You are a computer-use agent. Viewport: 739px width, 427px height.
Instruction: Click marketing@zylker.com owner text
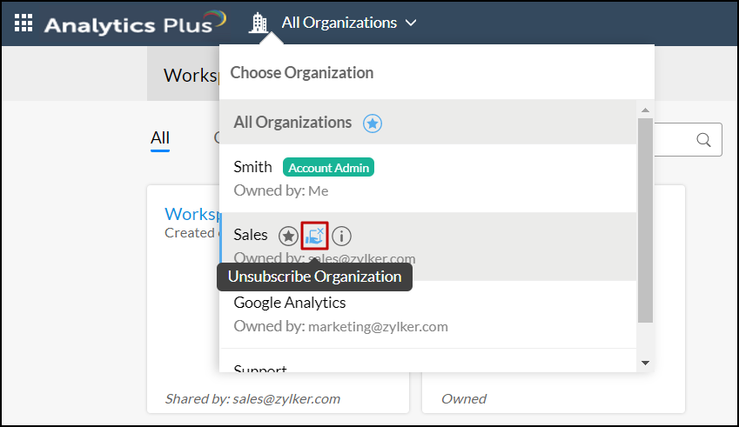[x=378, y=326]
